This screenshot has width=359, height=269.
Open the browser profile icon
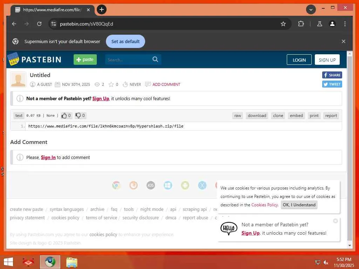click(x=332, y=24)
